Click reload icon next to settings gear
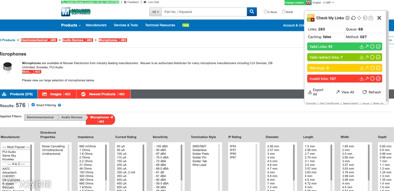The height and width of the screenshot is (191, 394). coord(353,18)
